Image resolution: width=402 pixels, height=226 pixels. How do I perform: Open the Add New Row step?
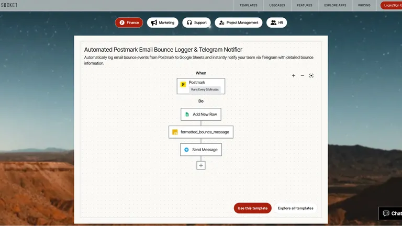coord(201,114)
